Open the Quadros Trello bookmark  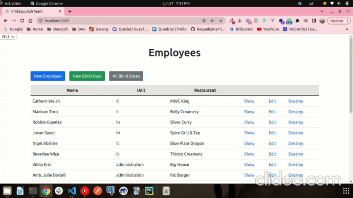click(169, 29)
